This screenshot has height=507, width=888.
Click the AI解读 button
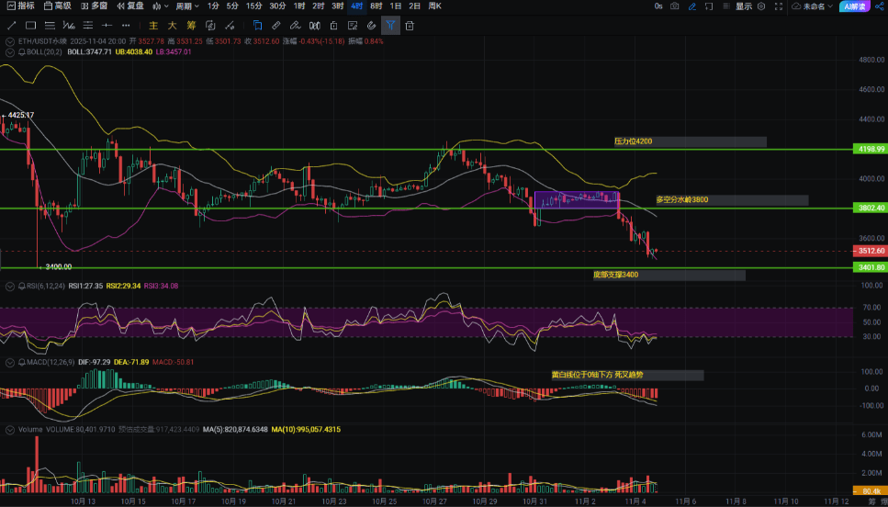coord(857,6)
